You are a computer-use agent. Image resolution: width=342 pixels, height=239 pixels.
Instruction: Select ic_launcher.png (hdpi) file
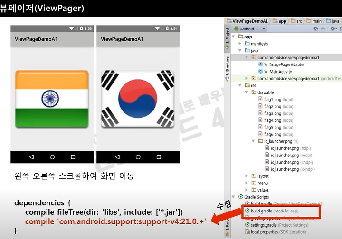pyautogui.click(x=288, y=148)
